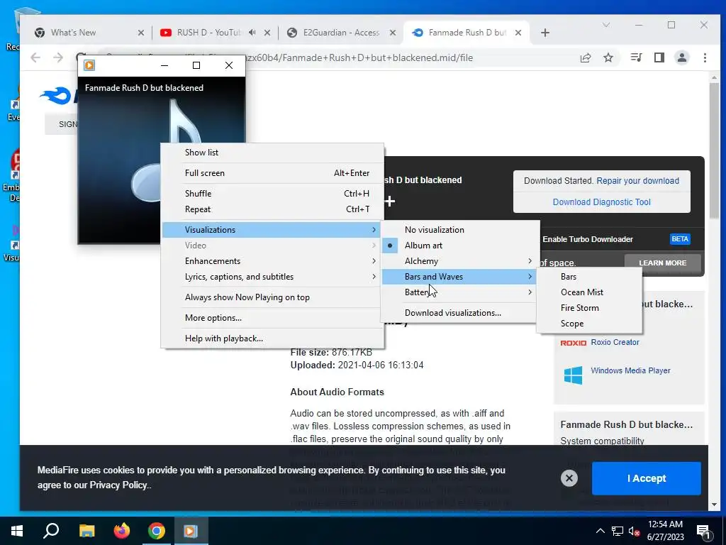Accept MediaFire cookies with I Accept
This screenshot has width=726, height=545.
point(647,478)
